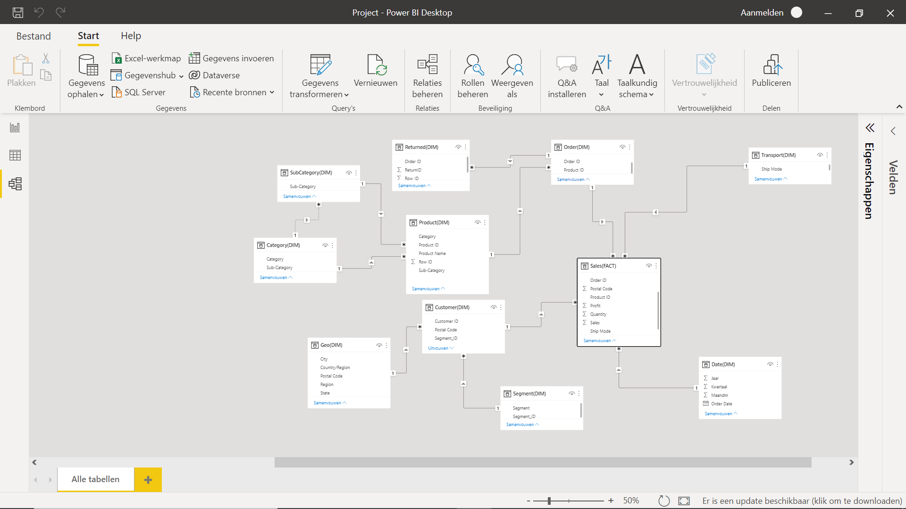Choose SQL Server data source
Image resolution: width=906 pixels, height=509 pixels.
tap(138, 92)
